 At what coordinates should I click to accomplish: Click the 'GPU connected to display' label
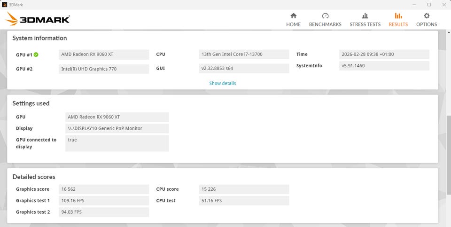tap(36, 143)
